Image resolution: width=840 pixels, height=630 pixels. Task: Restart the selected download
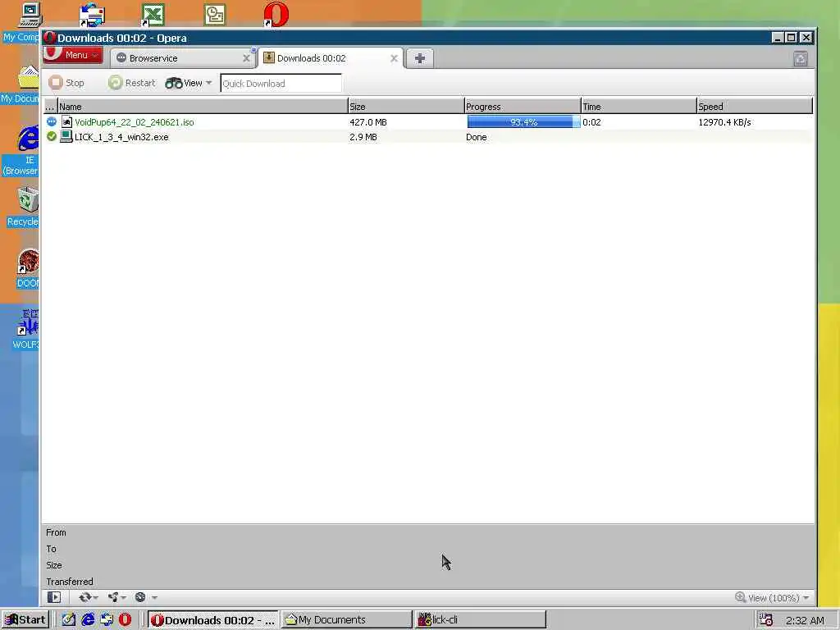[131, 83]
